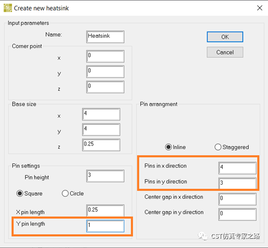Click the Cancel button

(225, 52)
